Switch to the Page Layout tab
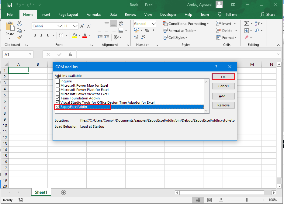This screenshot has width=284, height=204. point(68,15)
